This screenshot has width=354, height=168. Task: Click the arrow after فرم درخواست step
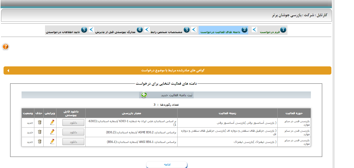click(x=254, y=30)
